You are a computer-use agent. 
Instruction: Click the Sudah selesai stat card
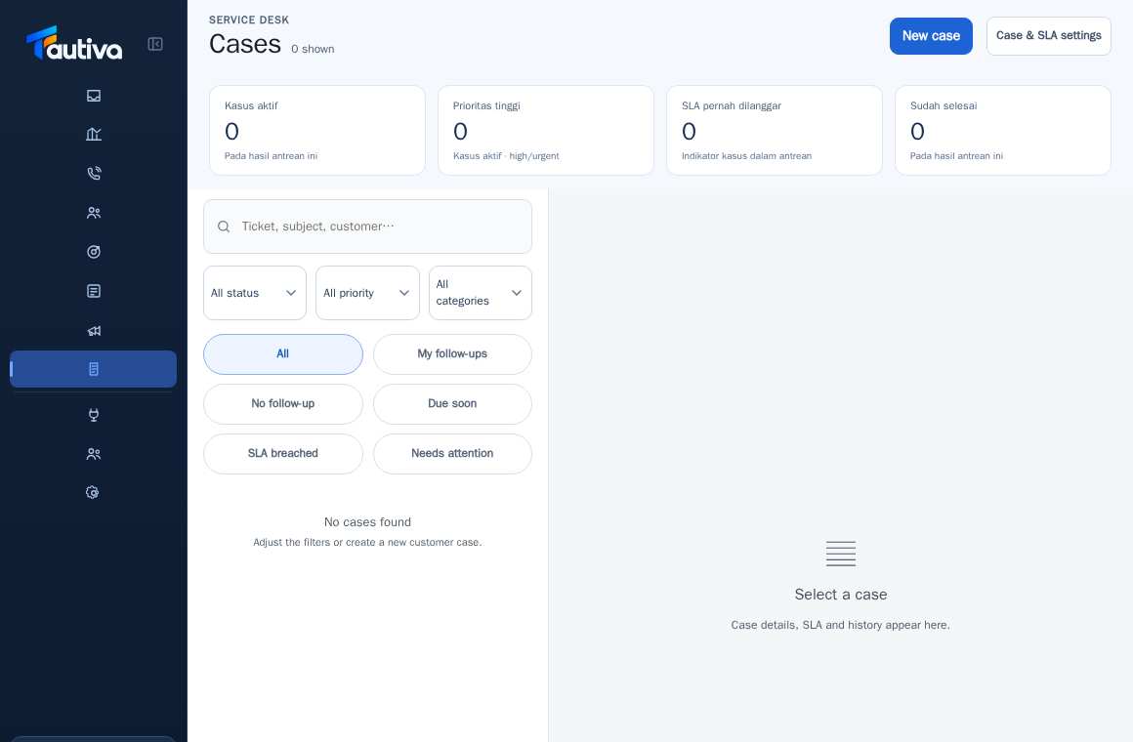[1003, 130]
